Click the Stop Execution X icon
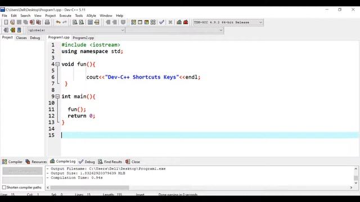The image size is (360, 202). (170, 22)
